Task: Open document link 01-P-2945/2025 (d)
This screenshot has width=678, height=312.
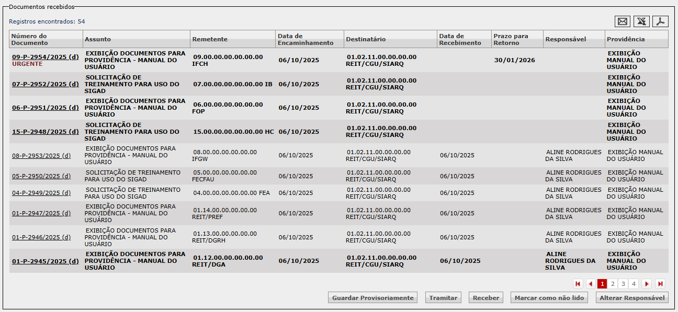Action: click(45, 261)
